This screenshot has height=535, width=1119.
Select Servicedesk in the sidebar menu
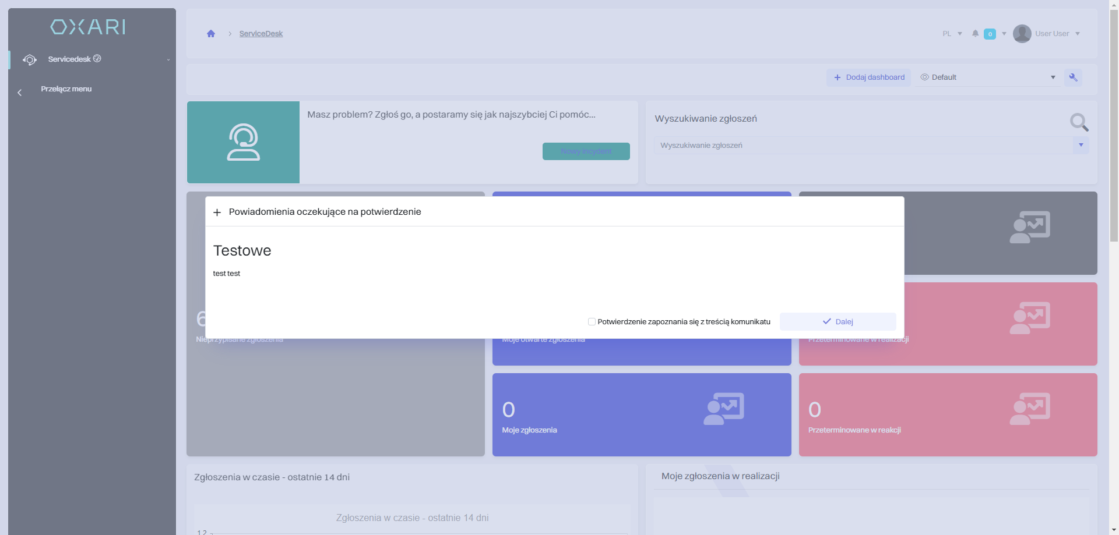tap(69, 59)
